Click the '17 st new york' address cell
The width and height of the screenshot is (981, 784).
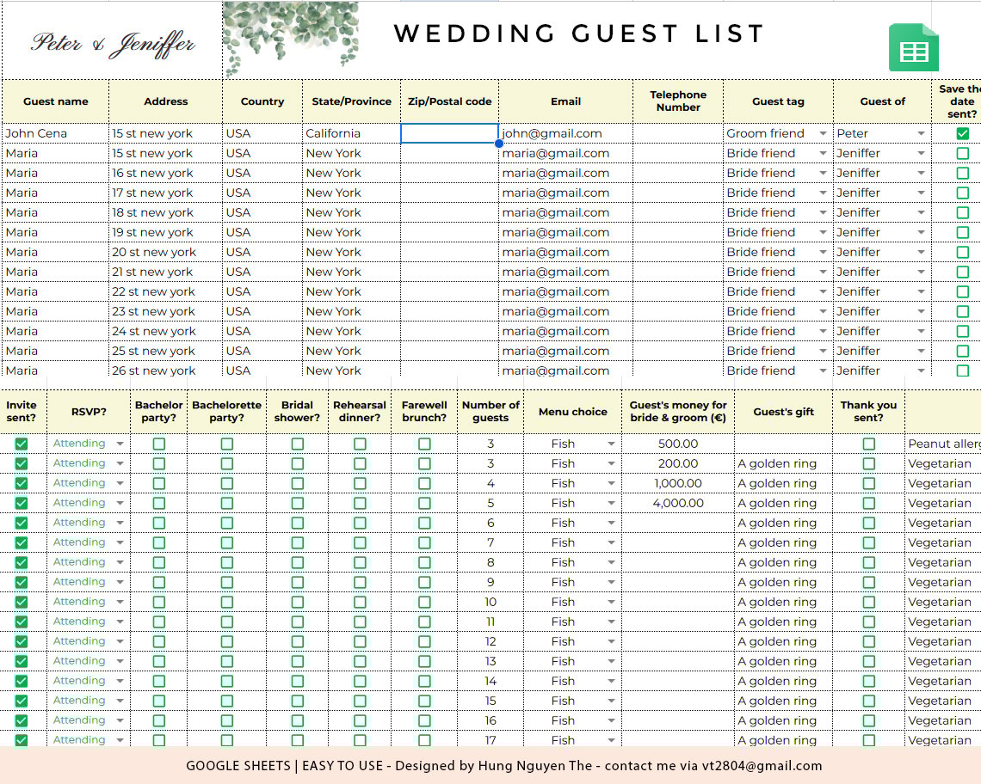166,193
